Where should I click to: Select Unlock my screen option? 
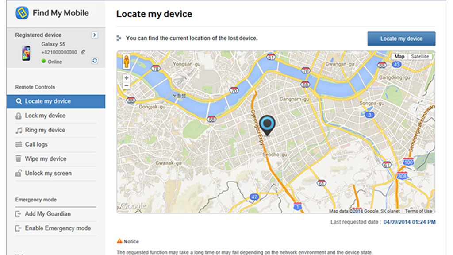point(48,173)
